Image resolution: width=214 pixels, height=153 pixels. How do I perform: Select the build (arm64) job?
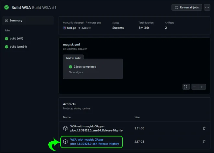pyautogui.click(x=18, y=47)
